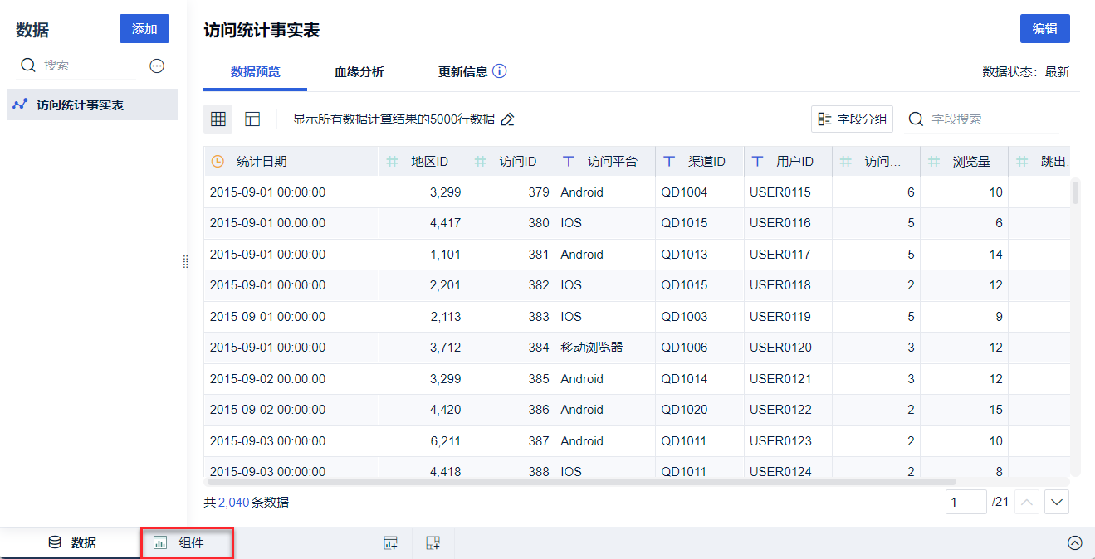Click cell USER0120
The image size is (1095, 559).
click(788, 348)
